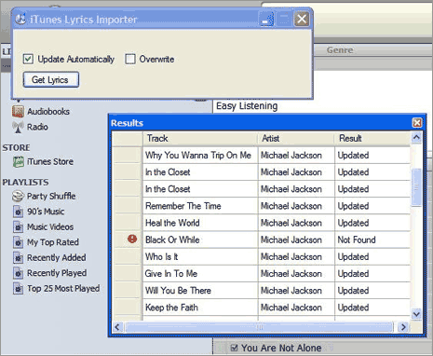Enable the Overwrite checkbox
The width and height of the screenshot is (433, 356).
130,59
